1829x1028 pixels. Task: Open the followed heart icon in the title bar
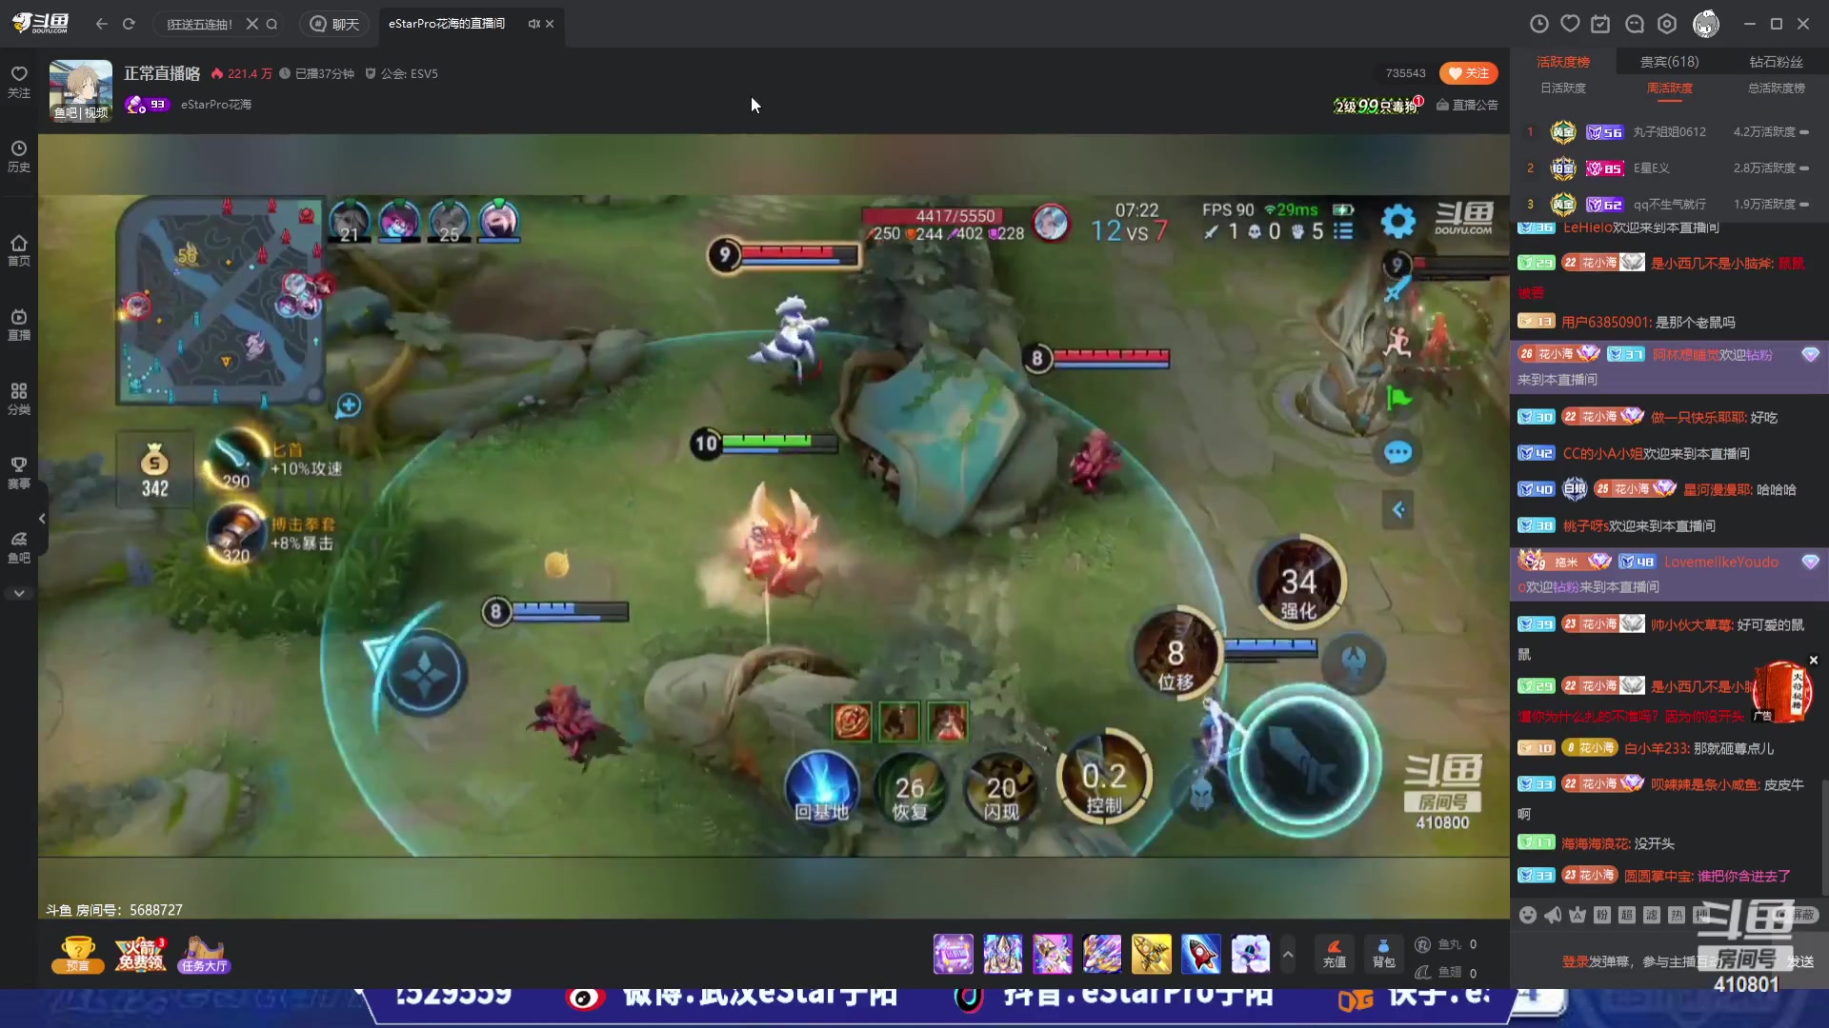(x=1570, y=24)
